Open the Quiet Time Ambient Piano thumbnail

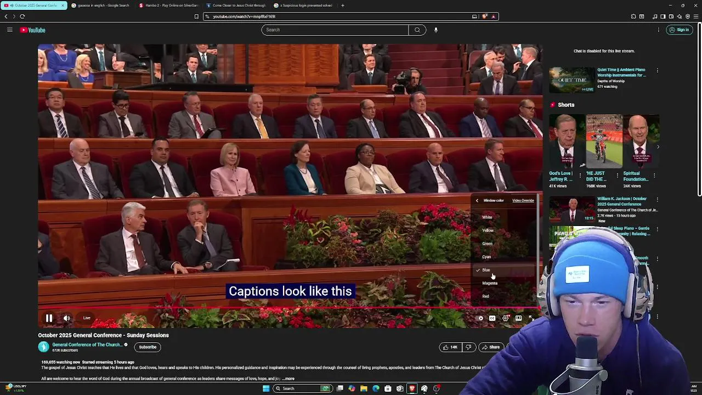572,80
